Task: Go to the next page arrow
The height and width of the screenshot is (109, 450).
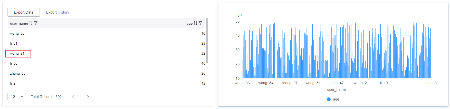Action: (x=88, y=97)
